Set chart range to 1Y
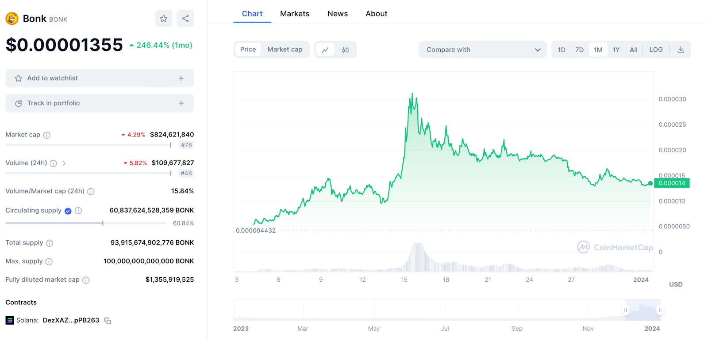The image size is (708, 340). [616, 50]
